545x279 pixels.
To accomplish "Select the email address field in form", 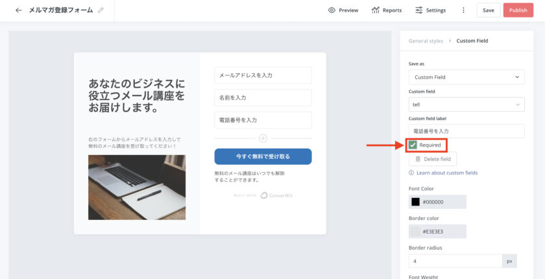I will tap(263, 75).
